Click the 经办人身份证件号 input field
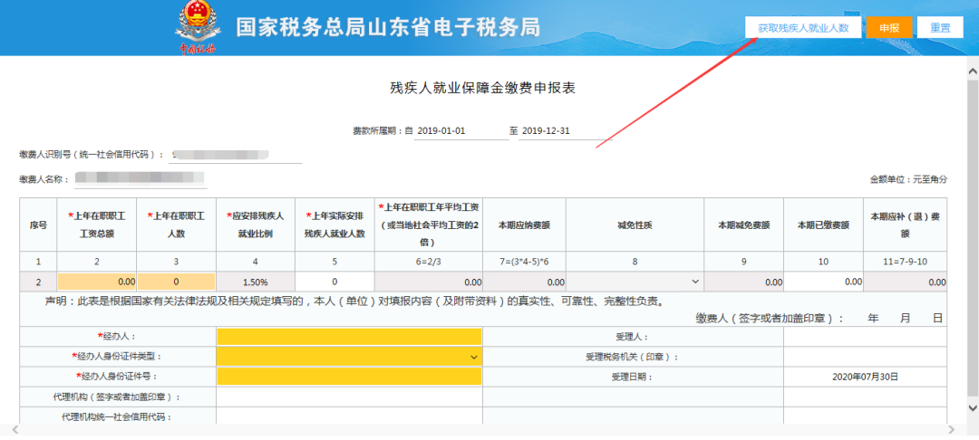 (x=350, y=377)
